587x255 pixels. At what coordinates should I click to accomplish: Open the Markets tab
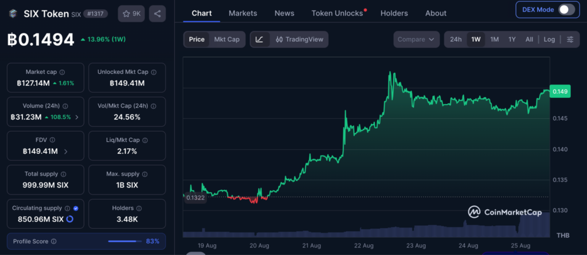click(x=242, y=13)
